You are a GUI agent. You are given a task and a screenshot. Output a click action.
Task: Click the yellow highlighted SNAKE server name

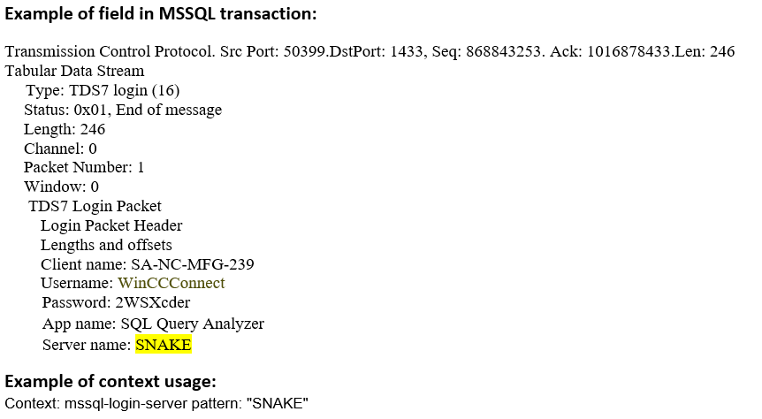coord(164,345)
